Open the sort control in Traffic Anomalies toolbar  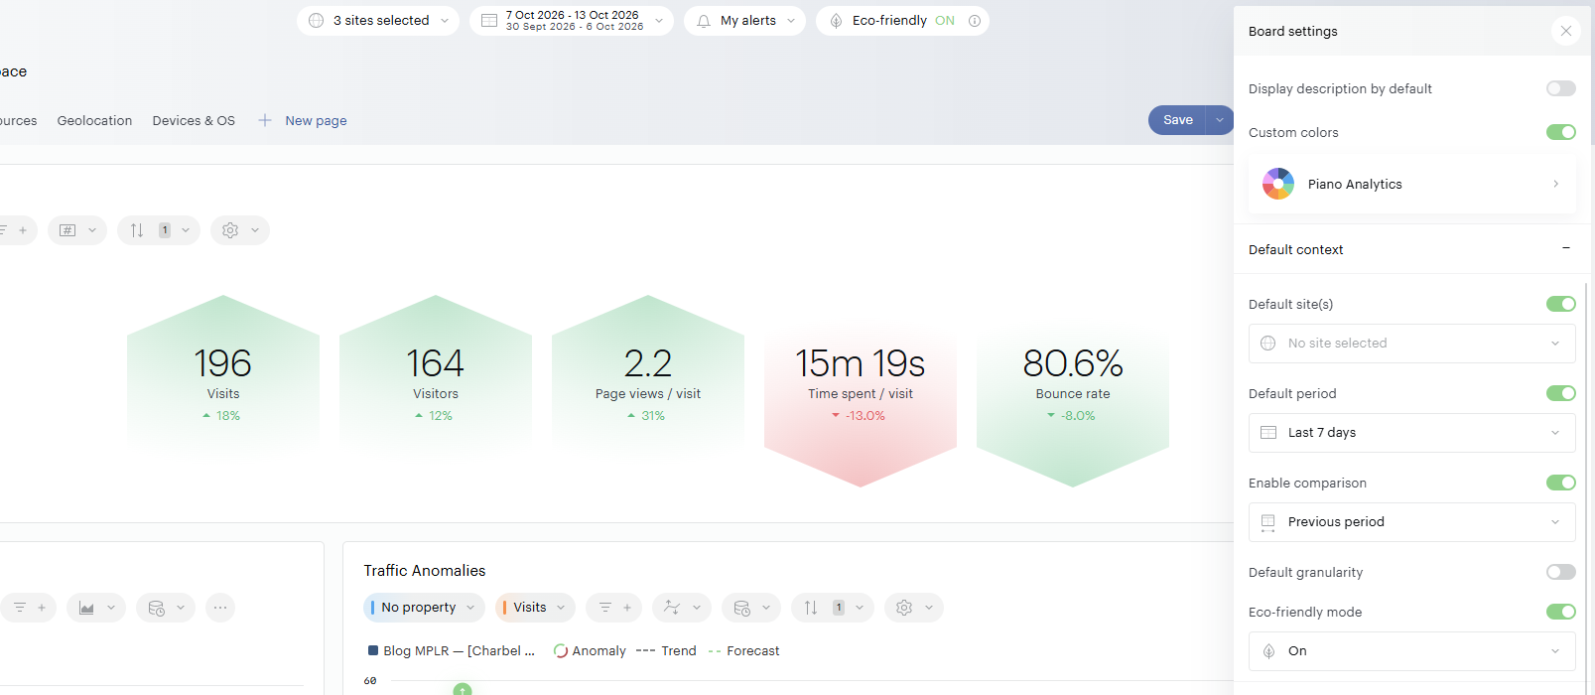pos(833,608)
